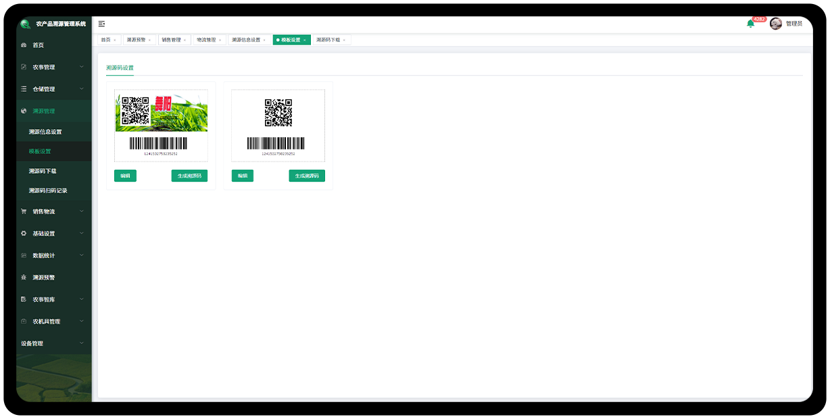
Task: Click the 基础设置 gear icon
Action: coord(24,234)
